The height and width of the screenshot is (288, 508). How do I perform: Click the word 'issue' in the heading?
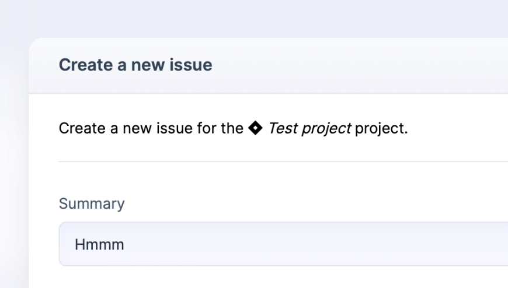[190, 64]
